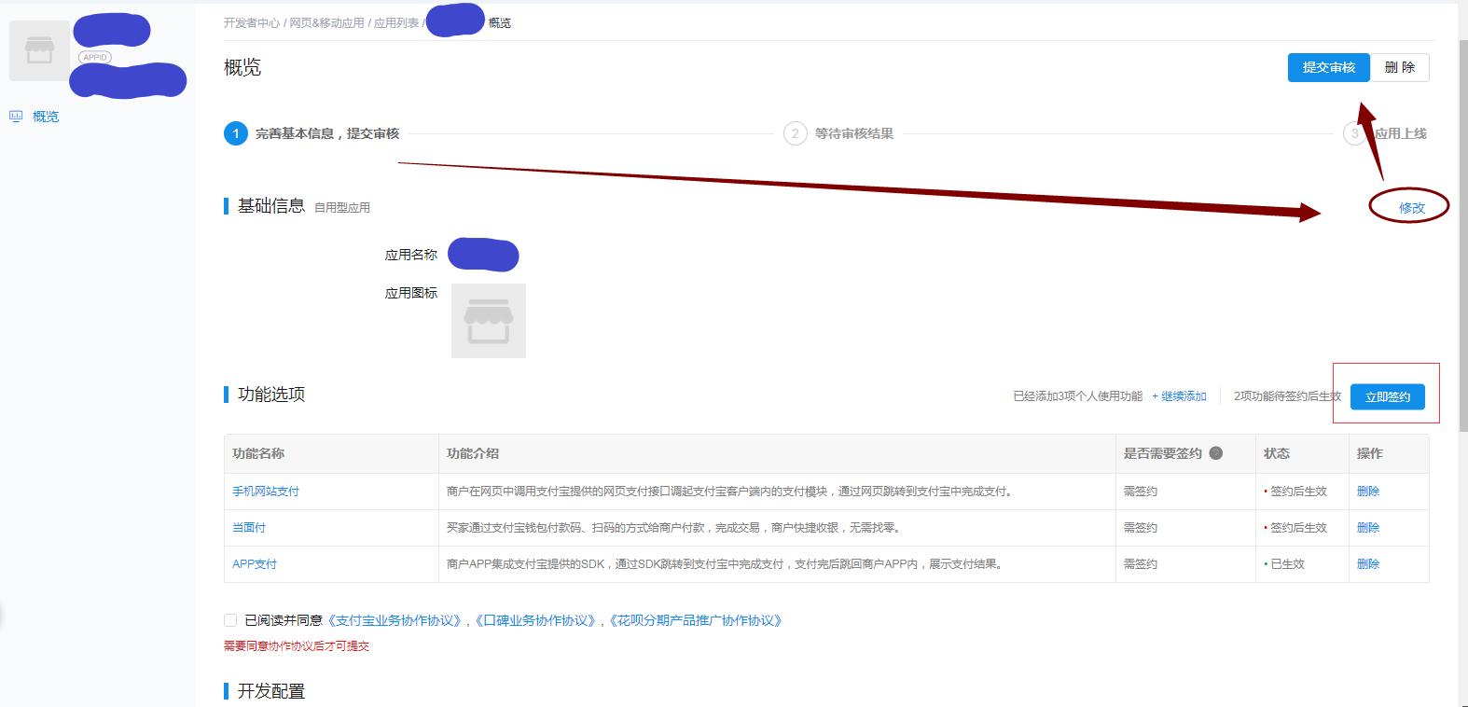Click the 自用型应用 label

[342, 208]
